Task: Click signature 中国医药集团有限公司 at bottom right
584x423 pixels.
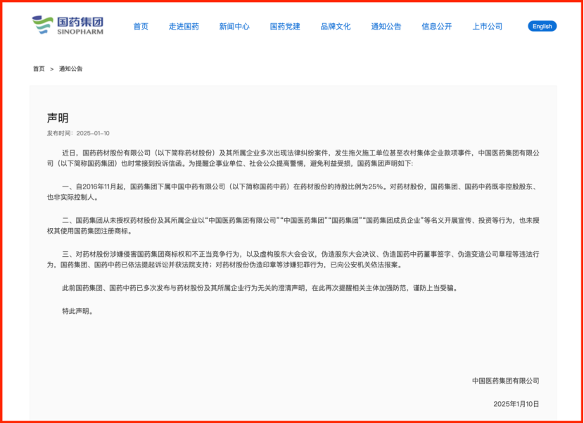Action: click(506, 381)
